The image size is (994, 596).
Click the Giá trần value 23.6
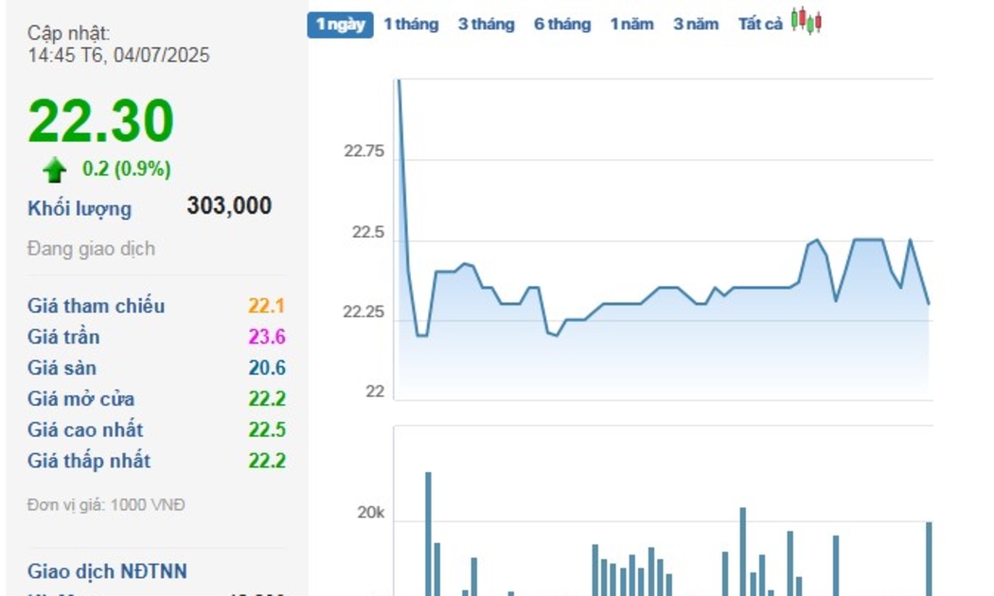pos(267,337)
